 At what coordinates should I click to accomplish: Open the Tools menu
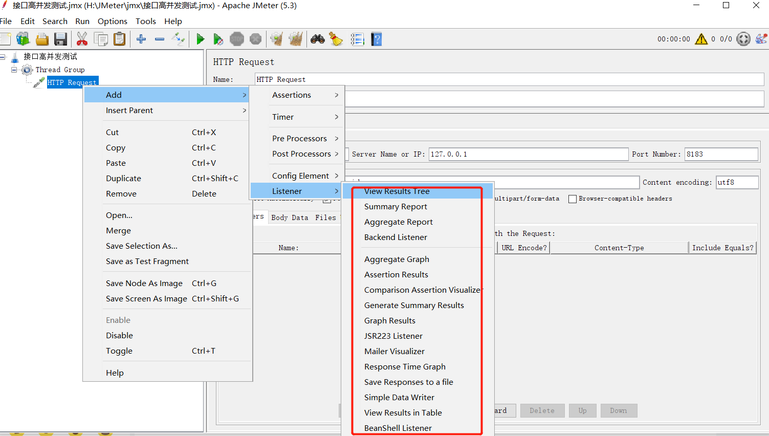point(146,21)
